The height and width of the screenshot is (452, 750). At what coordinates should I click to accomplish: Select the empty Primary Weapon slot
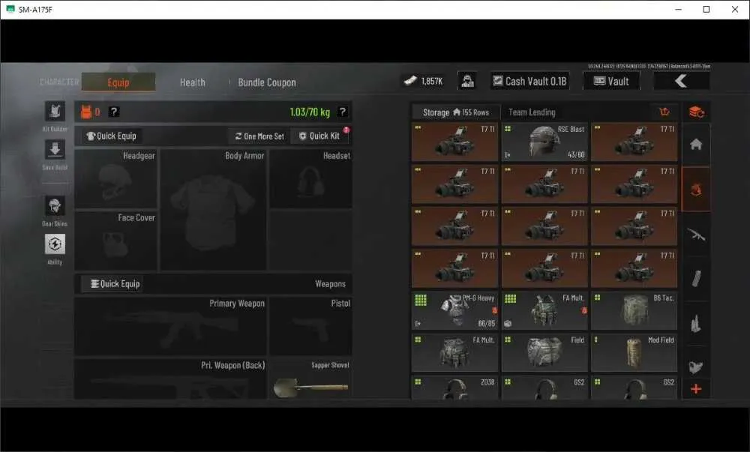point(171,326)
